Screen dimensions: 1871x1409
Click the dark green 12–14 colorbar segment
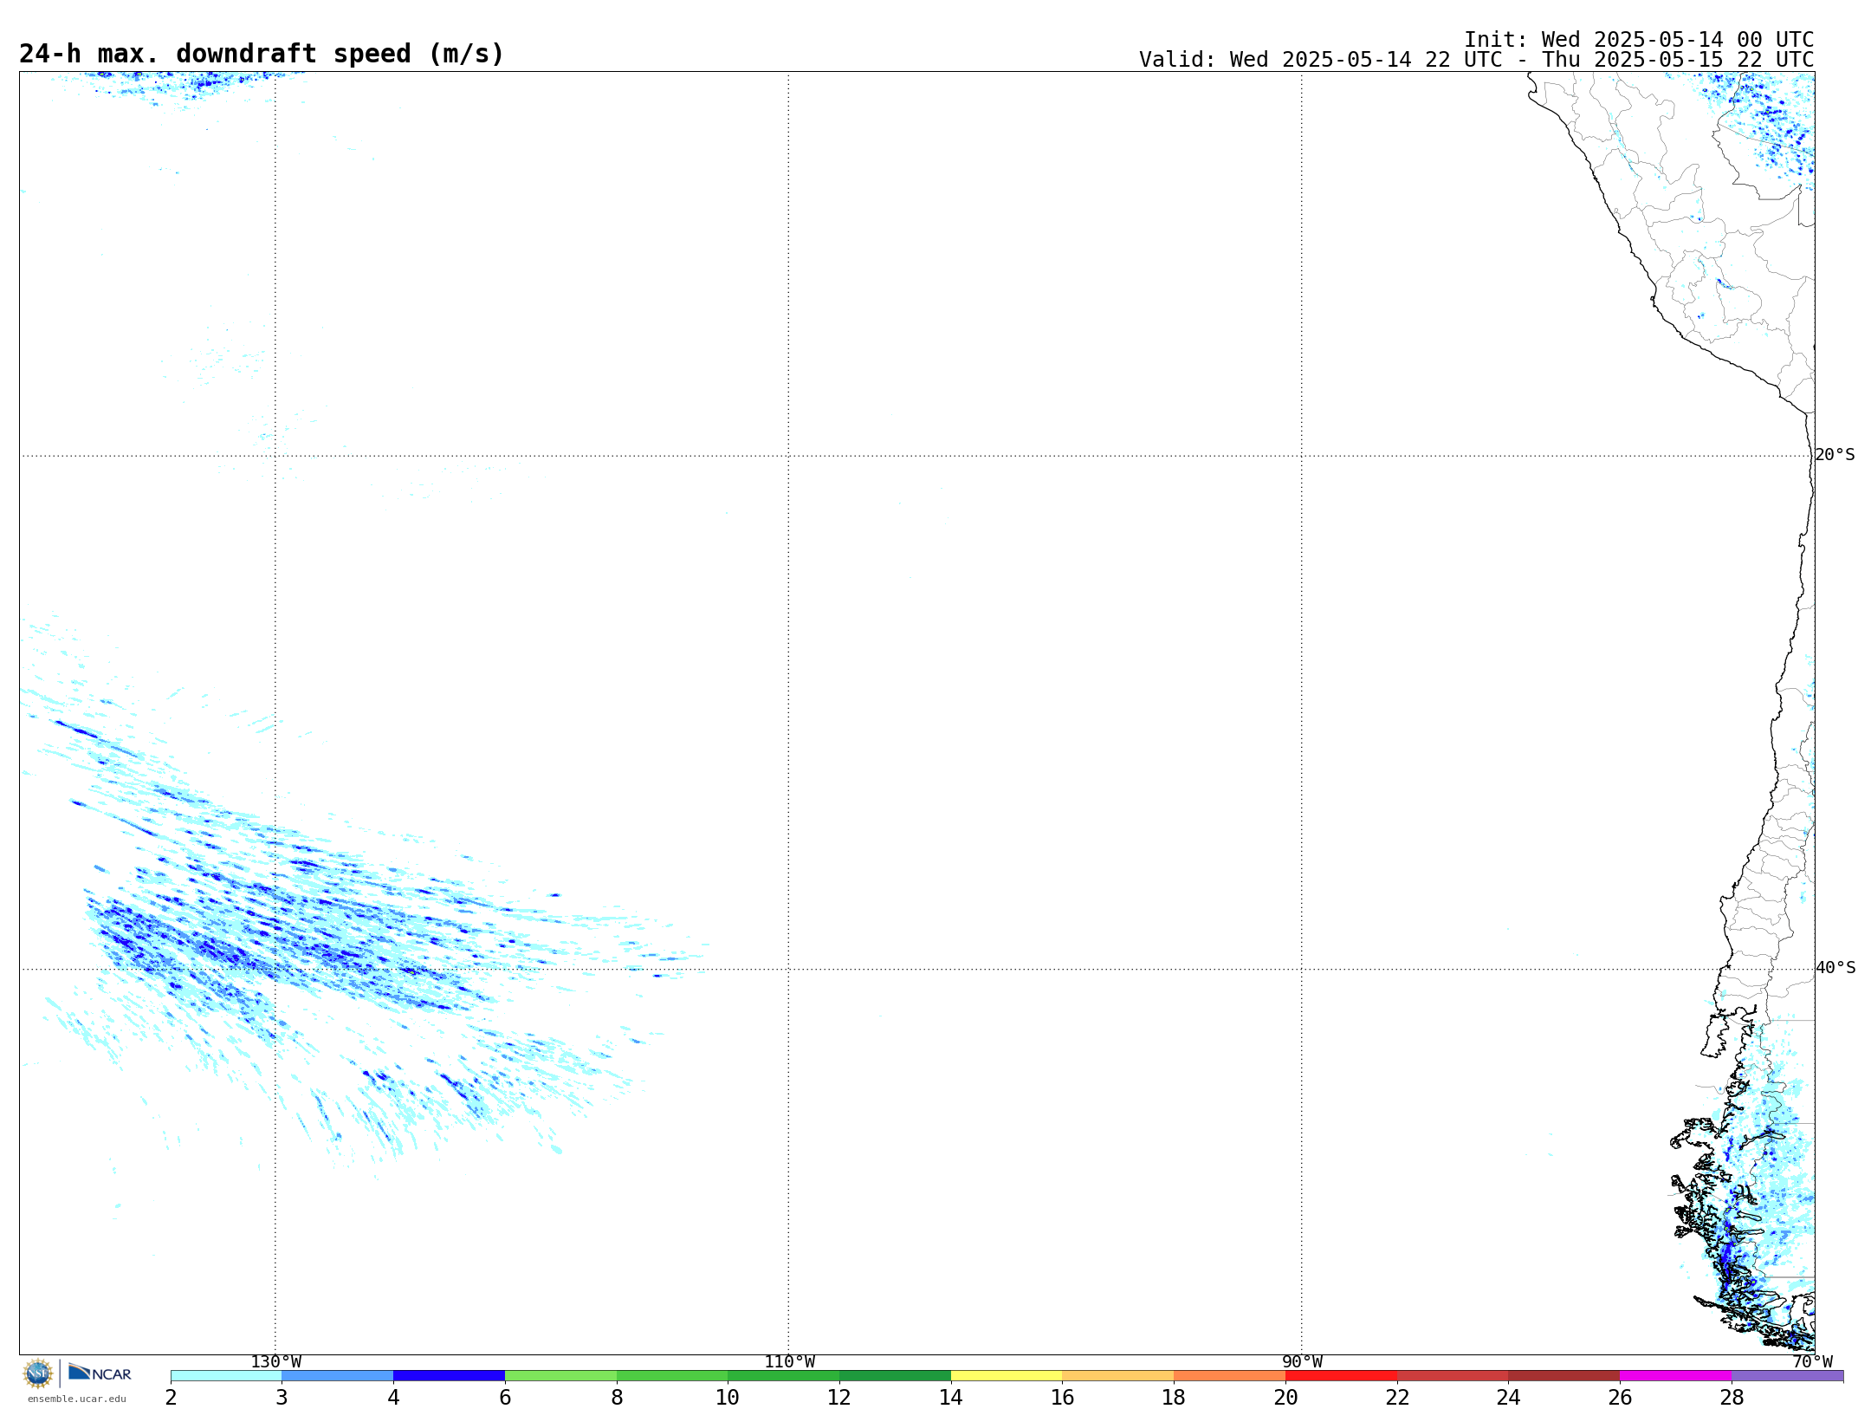pyautogui.click(x=896, y=1376)
